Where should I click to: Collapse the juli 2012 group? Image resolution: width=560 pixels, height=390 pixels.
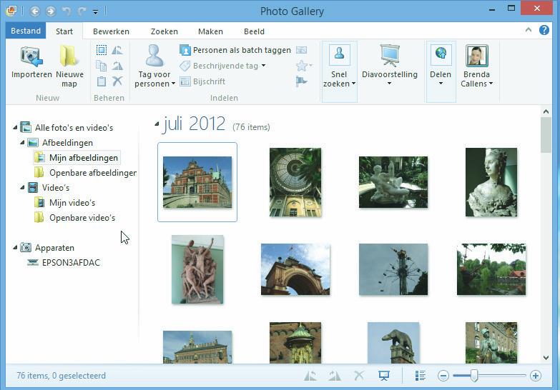[157, 124]
